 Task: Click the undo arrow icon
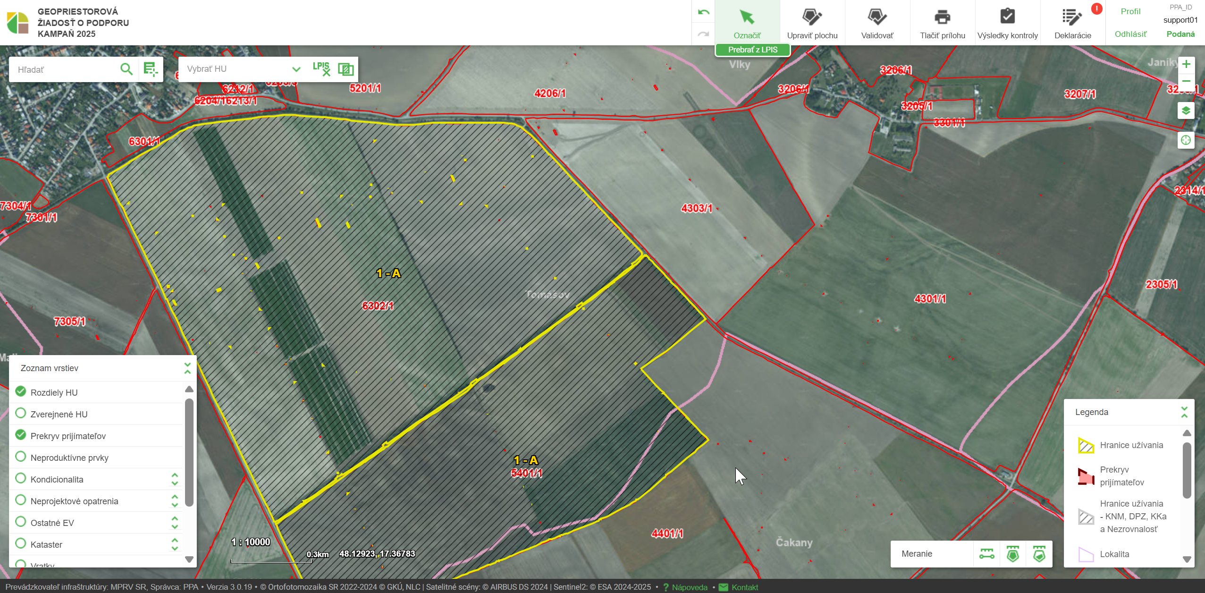point(703,12)
